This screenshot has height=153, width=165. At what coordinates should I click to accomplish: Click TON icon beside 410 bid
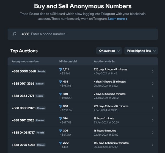pos(61,94)
